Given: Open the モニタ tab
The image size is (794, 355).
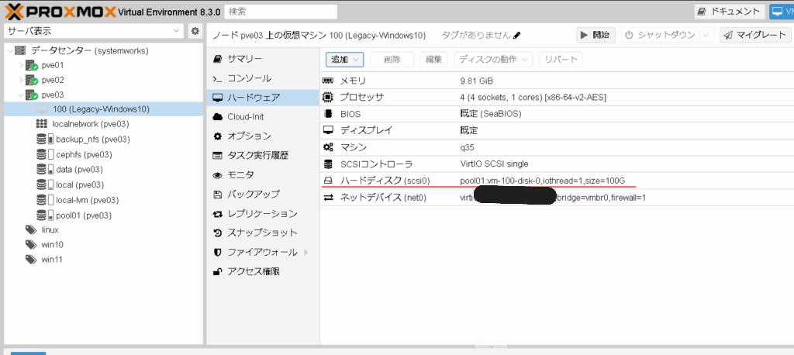Looking at the screenshot, I should [264, 174].
